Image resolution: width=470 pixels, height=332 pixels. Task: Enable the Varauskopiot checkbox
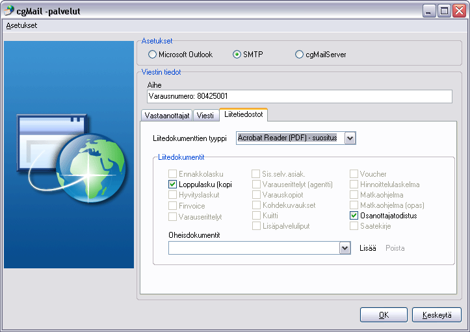pyautogui.click(x=256, y=195)
